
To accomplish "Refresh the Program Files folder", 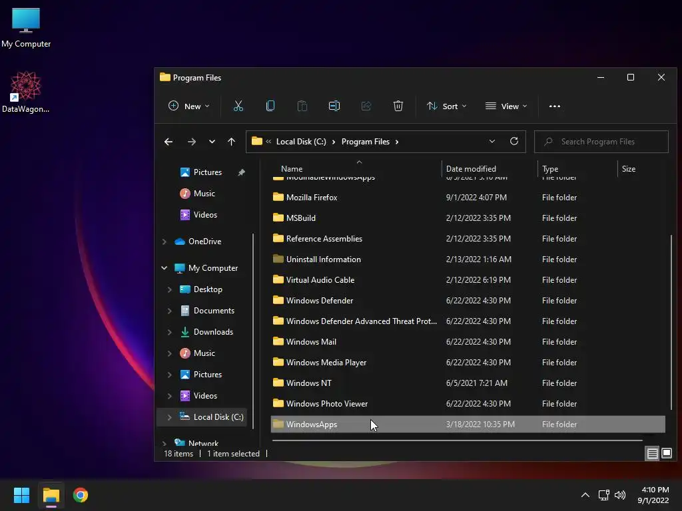I will point(514,141).
